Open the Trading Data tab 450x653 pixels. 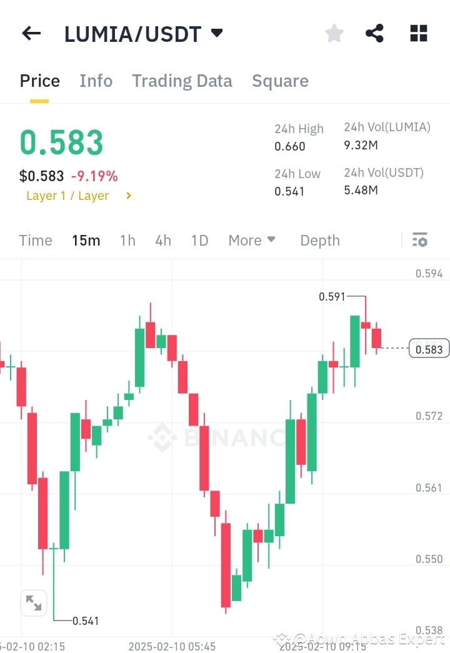tap(182, 81)
